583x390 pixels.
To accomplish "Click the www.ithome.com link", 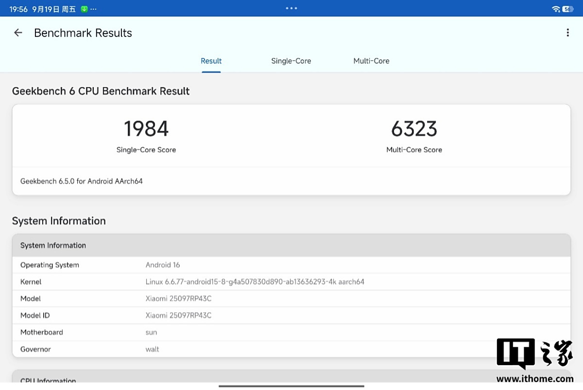I will pos(534,379).
